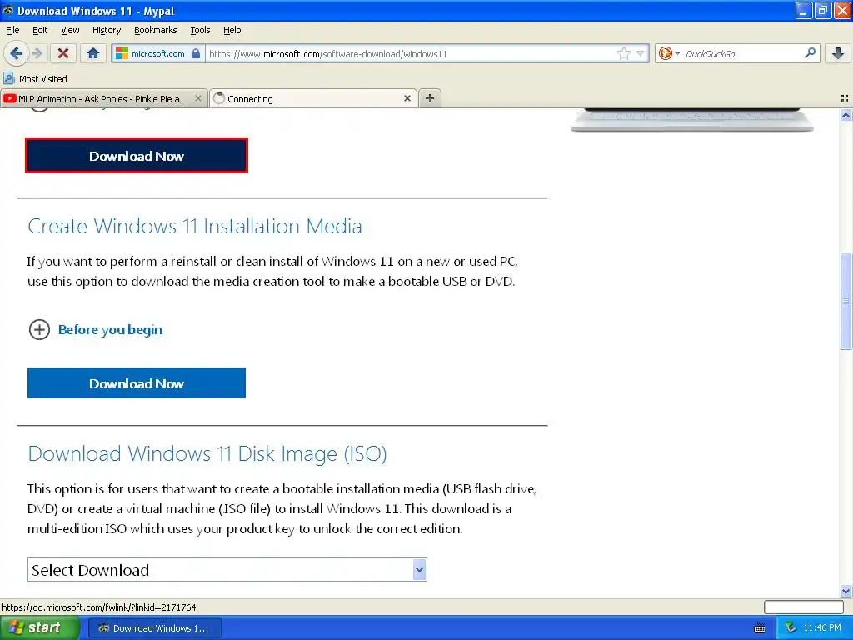Close the Connecting tab
This screenshot has width=853, height=640.
407,98
